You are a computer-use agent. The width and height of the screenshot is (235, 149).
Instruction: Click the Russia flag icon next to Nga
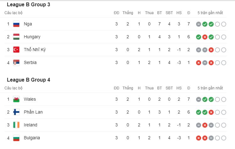[x=16, y=24]
